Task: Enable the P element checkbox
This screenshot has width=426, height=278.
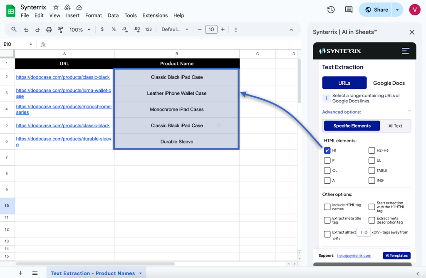Action: [327, 160]
